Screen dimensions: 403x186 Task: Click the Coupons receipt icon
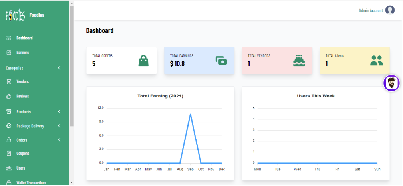(x=9, y=153)
